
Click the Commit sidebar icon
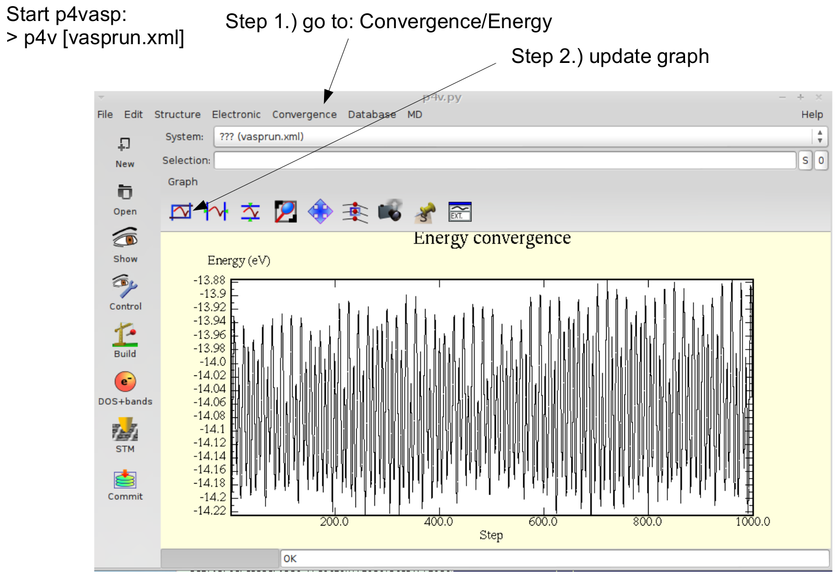(125, 479)
